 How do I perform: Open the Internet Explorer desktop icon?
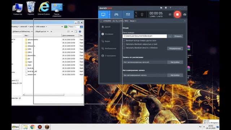(44, 8)
